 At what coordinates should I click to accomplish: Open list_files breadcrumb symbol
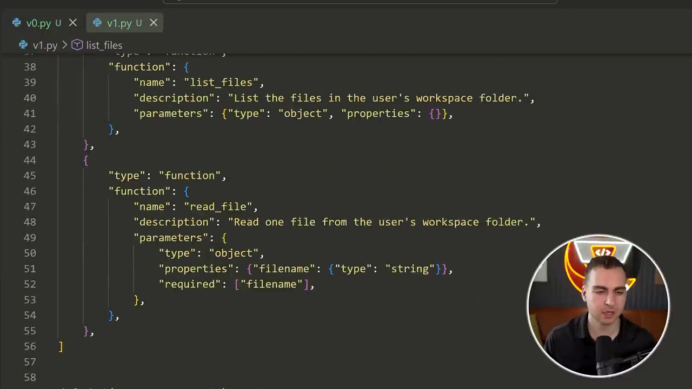pos(104,45)
